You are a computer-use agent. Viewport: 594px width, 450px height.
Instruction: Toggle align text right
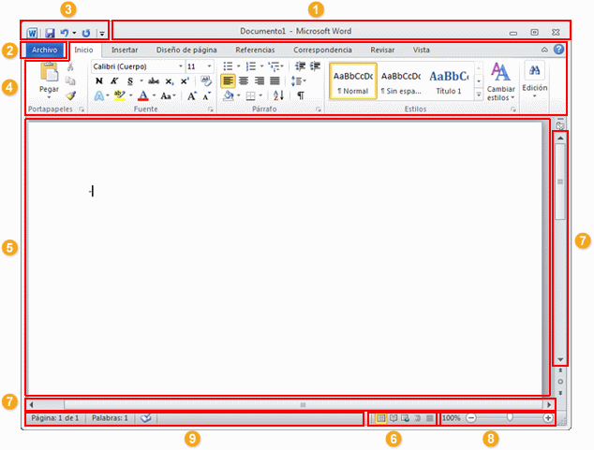tap(260, 80)
